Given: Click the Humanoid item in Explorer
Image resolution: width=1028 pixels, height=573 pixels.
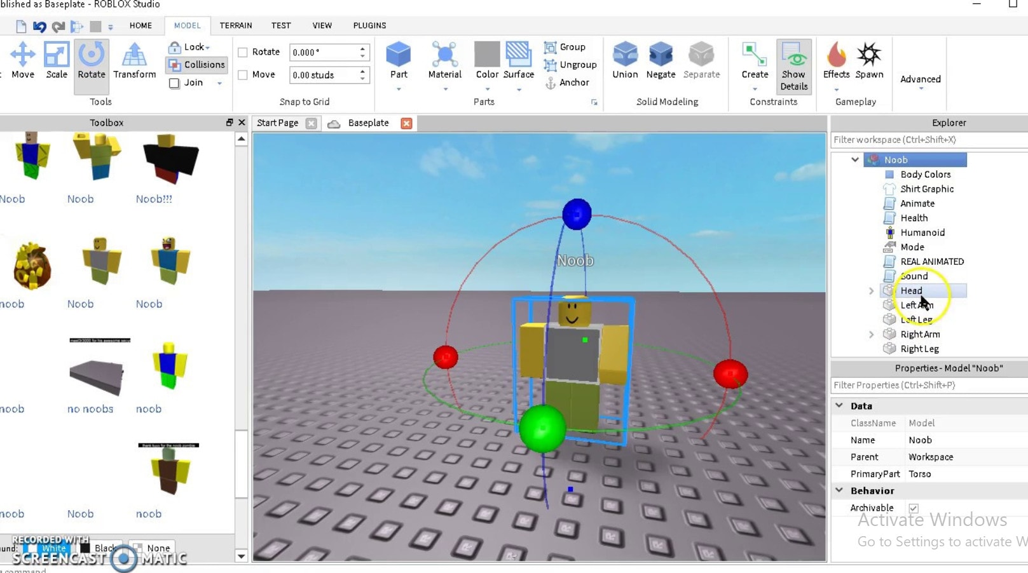Looking at the screenshot, I should (922, 233).
